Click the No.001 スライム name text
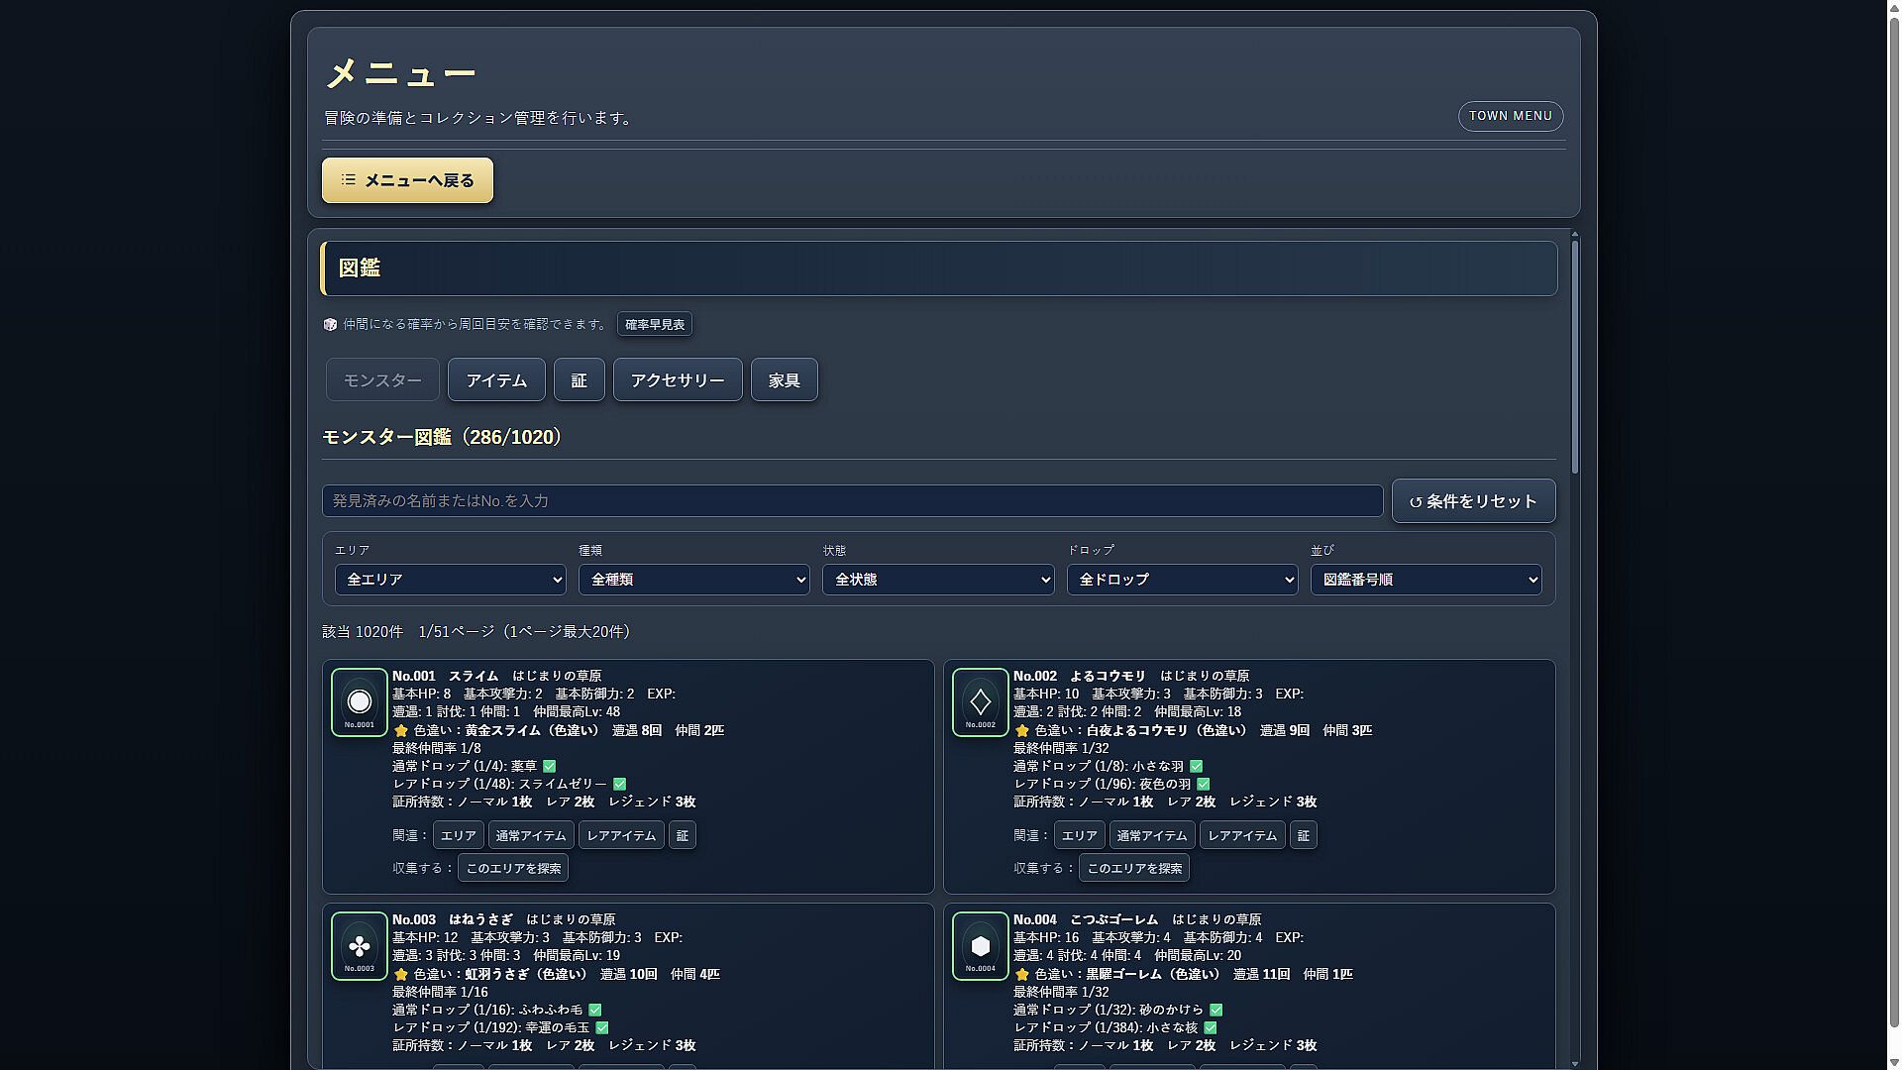Viewport: 1902px width, 1070px height. click(446, 676)
